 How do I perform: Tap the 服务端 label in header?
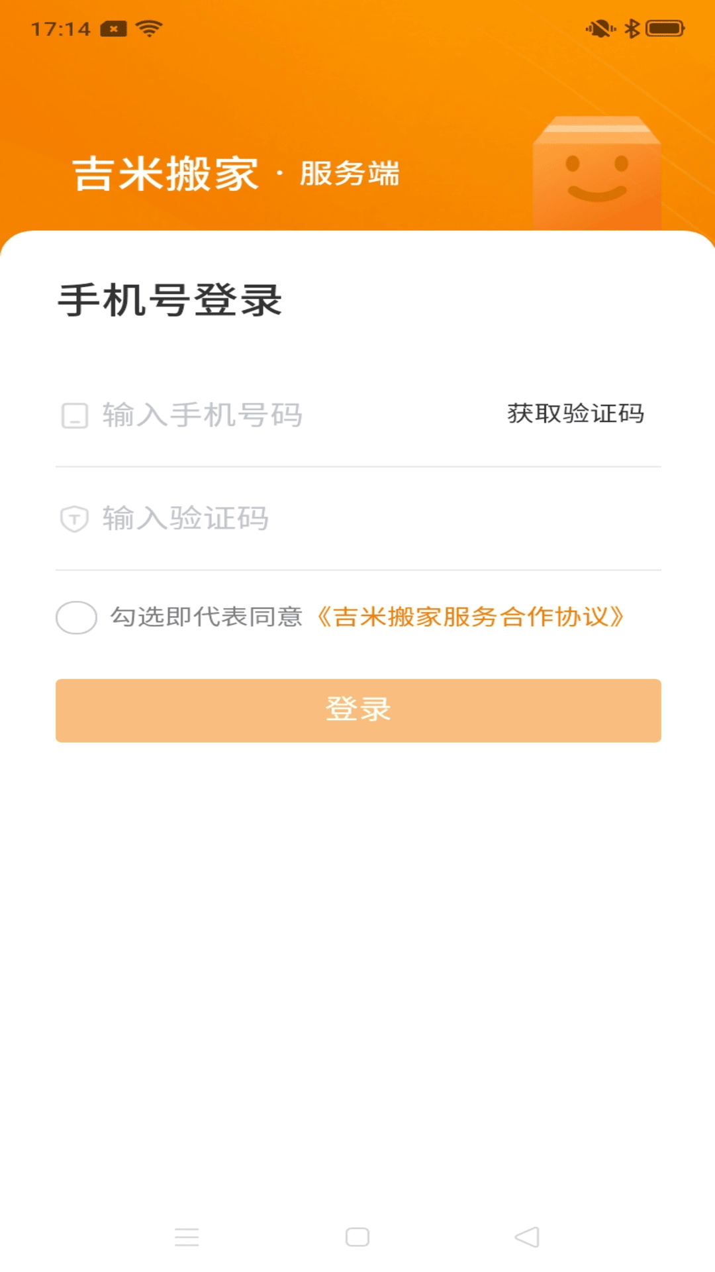pos(350,174)
